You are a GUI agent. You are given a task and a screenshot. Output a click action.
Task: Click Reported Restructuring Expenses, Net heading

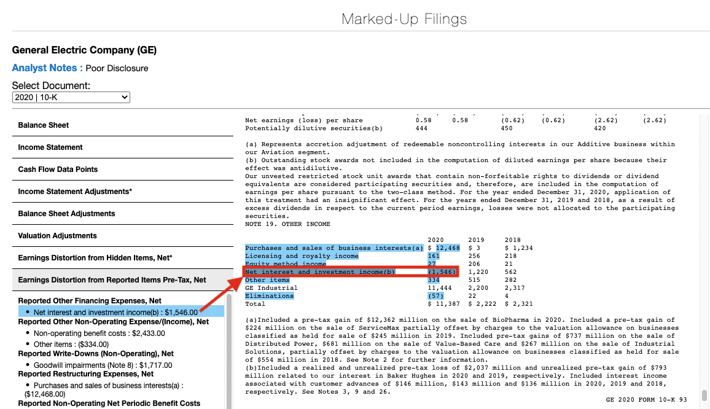85,374
